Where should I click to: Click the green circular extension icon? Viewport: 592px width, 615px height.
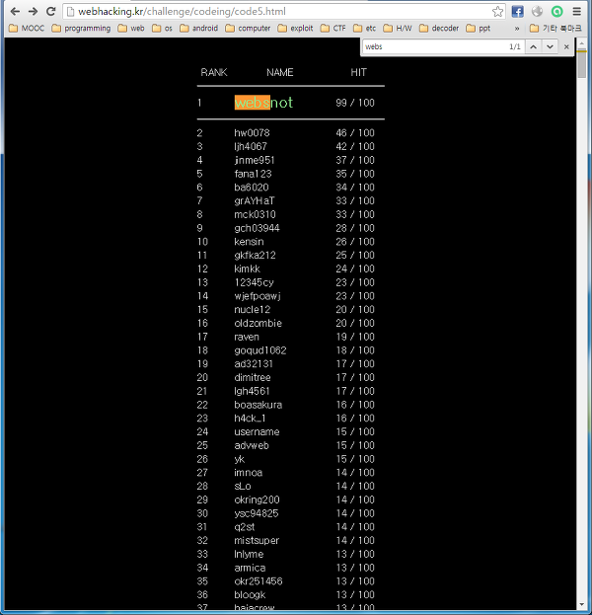pyautogui.click(x=556, y=12)
